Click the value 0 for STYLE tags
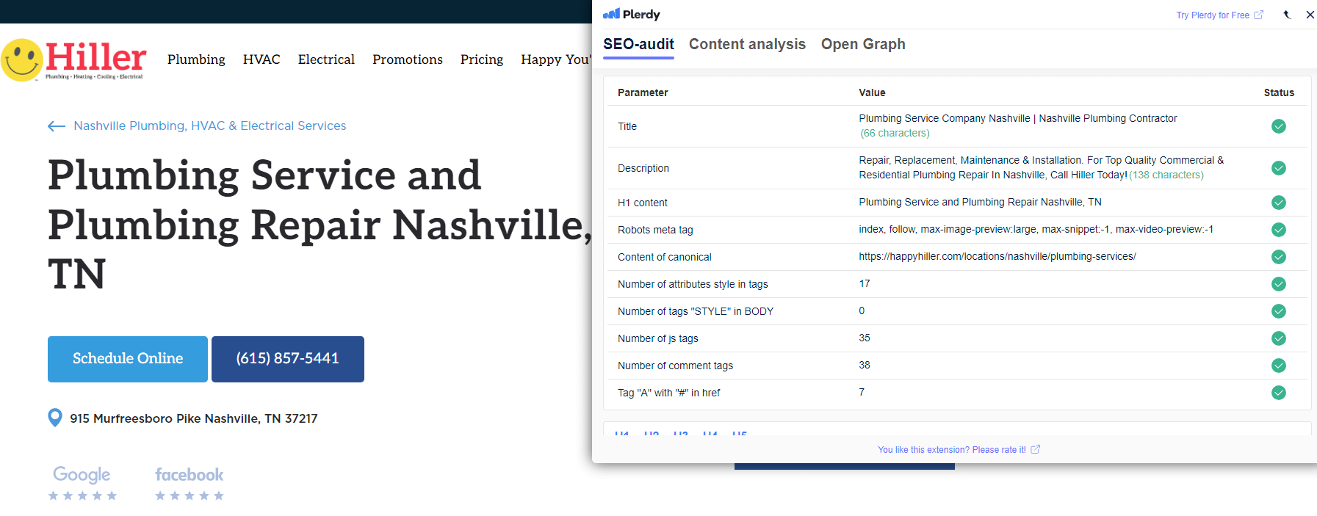 (x=862, y=310)
